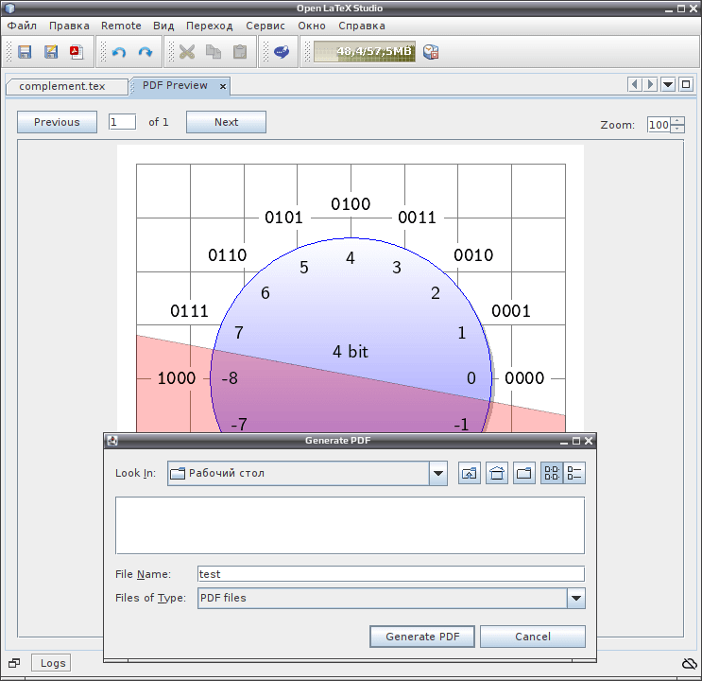Open the Files of Type dropdown
Screen dimensions: 702x681
click(576, 598)
